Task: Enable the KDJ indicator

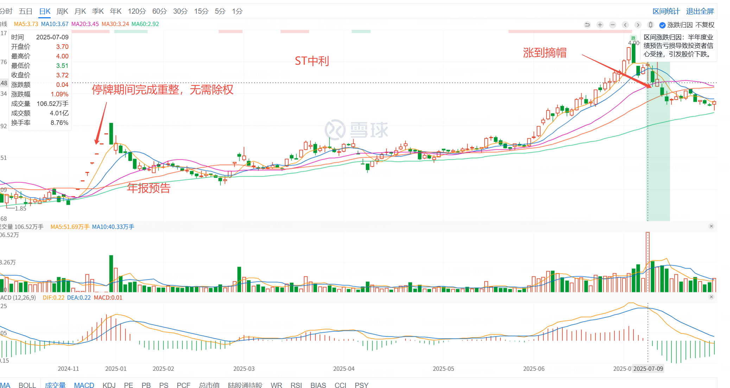Action: [109, 385]
